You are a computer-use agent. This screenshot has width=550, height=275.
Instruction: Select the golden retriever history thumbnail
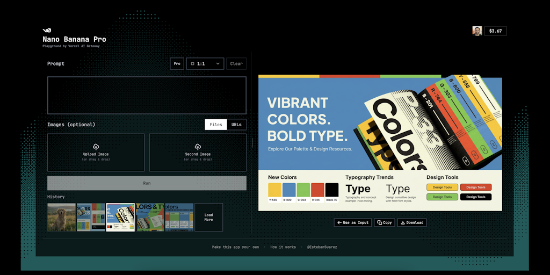pyautogui.click(x=61, y=217)
